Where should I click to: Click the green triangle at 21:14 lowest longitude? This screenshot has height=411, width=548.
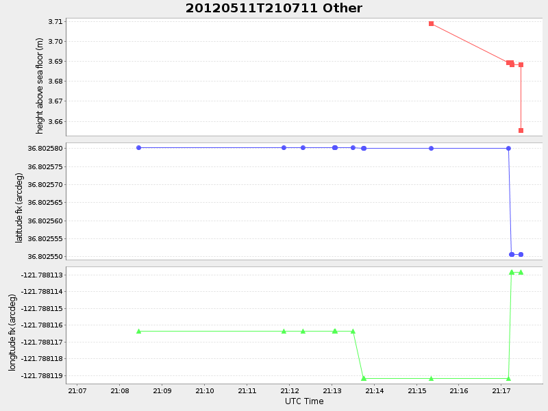(363, 377)
